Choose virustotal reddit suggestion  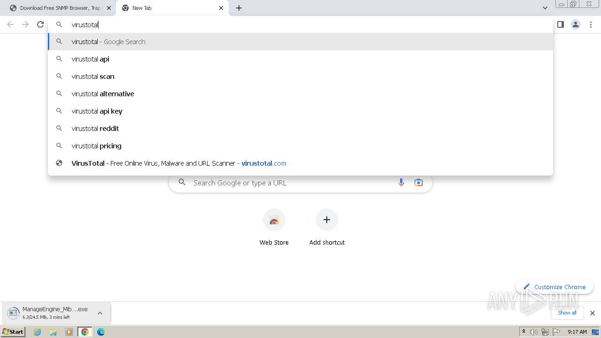click(300, 129)
